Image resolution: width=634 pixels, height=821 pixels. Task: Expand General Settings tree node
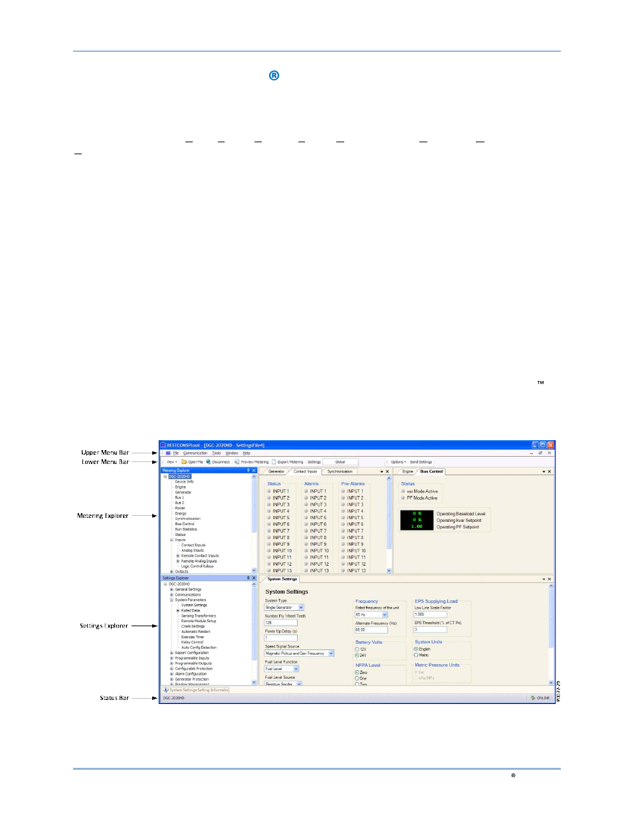[171, 590]
